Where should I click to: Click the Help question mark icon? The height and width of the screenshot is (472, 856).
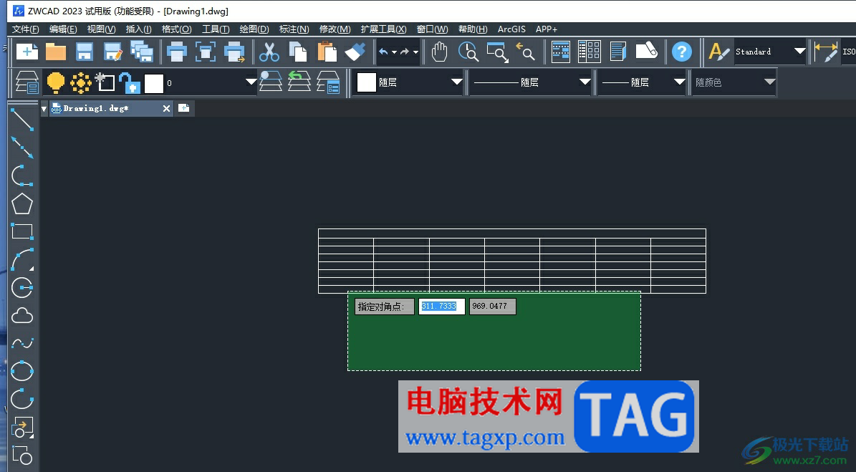[x=682, y=52]
